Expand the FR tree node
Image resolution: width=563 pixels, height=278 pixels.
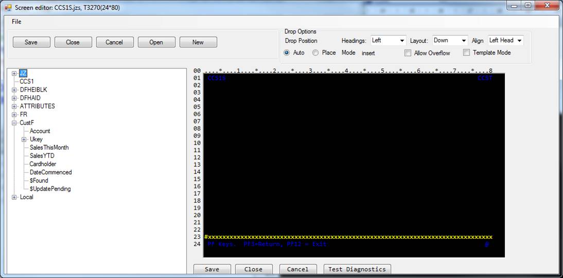coord(14,115)
